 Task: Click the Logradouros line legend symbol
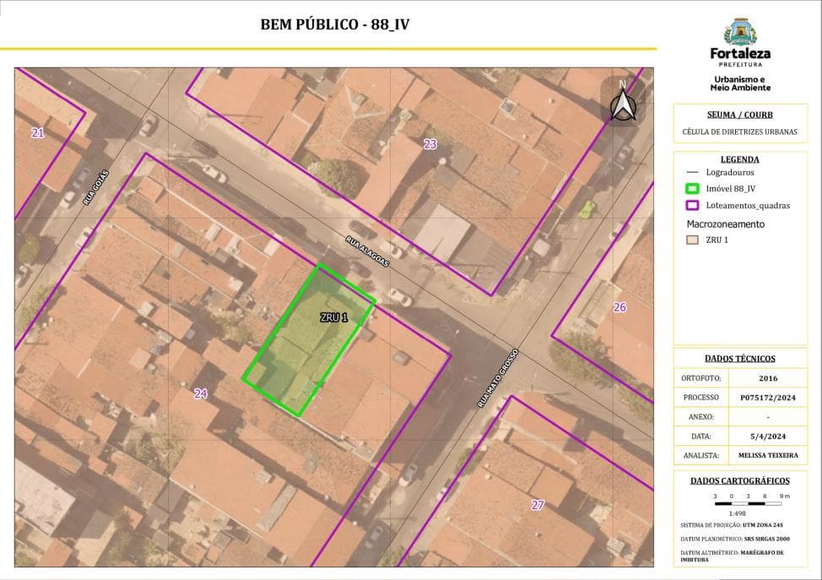coord(693,172)
